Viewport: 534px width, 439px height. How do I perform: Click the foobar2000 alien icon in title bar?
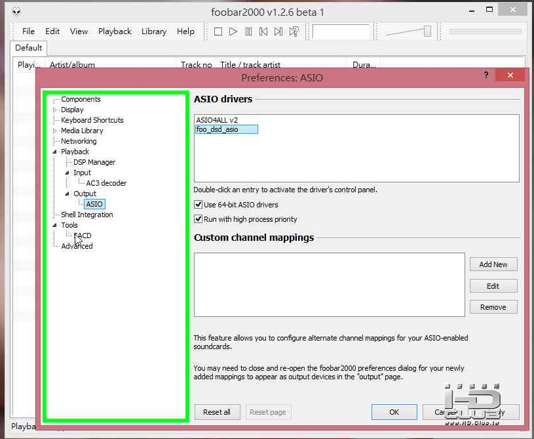click(x=16, y=12)
